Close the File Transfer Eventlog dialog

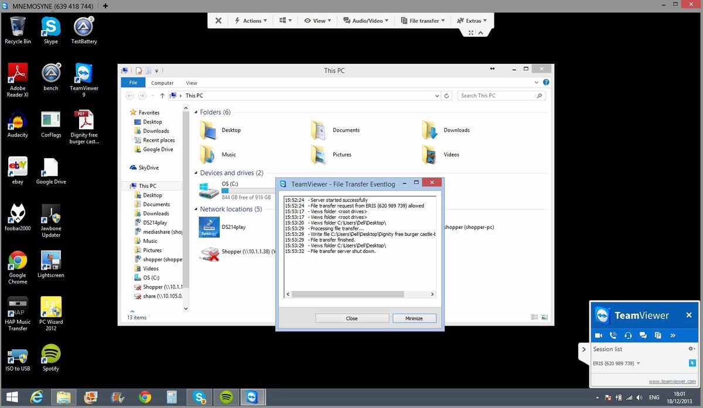432,182
